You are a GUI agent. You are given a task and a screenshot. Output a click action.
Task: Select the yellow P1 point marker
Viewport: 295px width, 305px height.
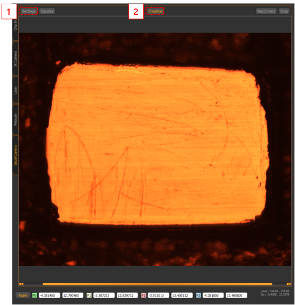coord(89,295)
